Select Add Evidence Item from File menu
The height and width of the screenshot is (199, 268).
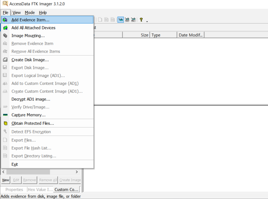[47, 20]
